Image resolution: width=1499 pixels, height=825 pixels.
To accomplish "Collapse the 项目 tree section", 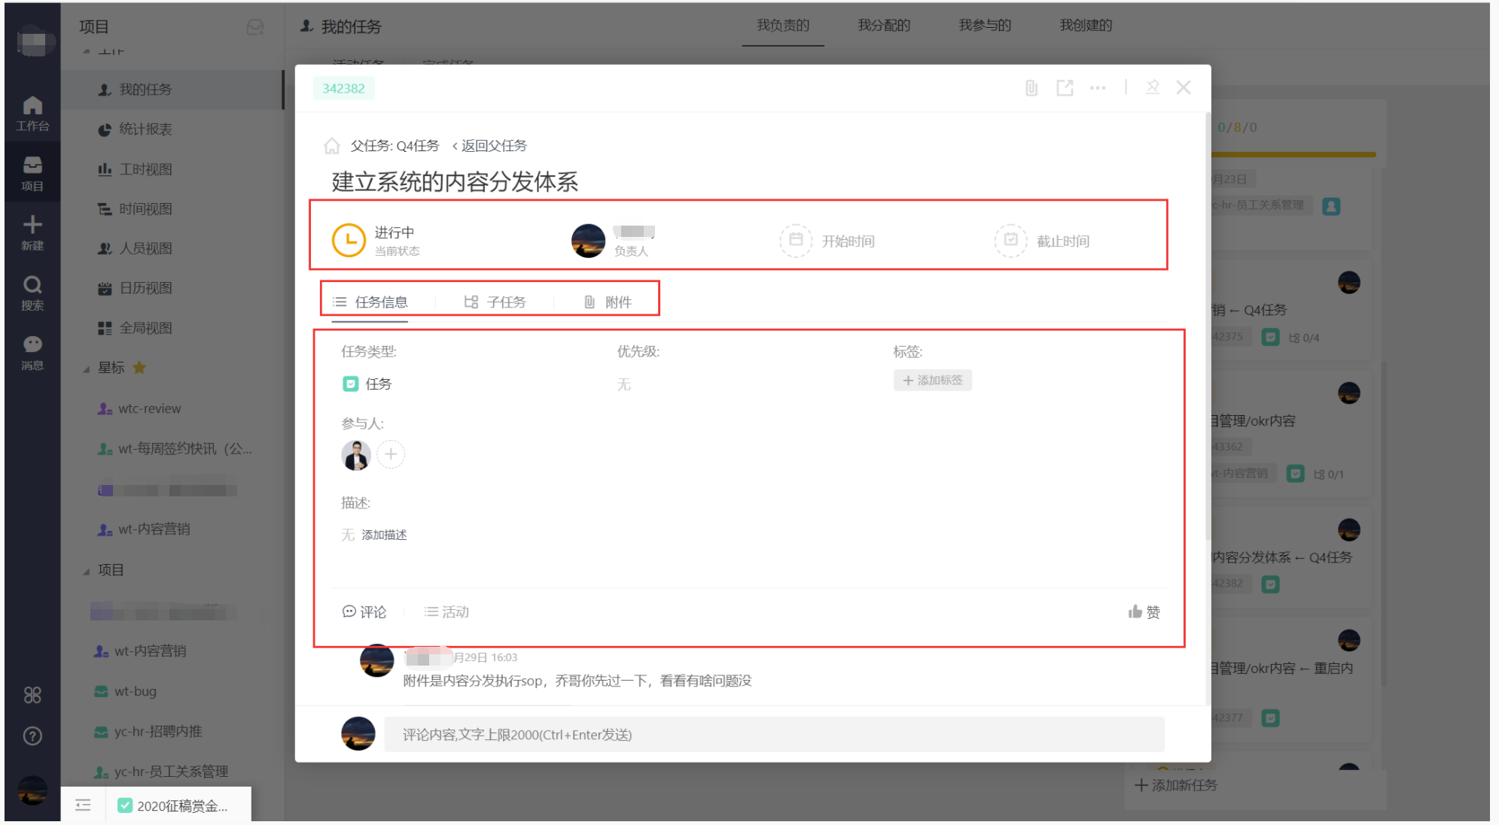I will tap(87, 571).
